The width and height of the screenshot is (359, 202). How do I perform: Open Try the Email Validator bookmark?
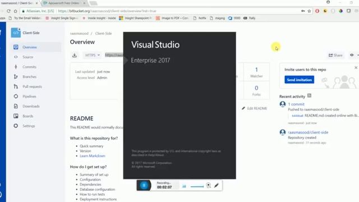click(25, 18)
